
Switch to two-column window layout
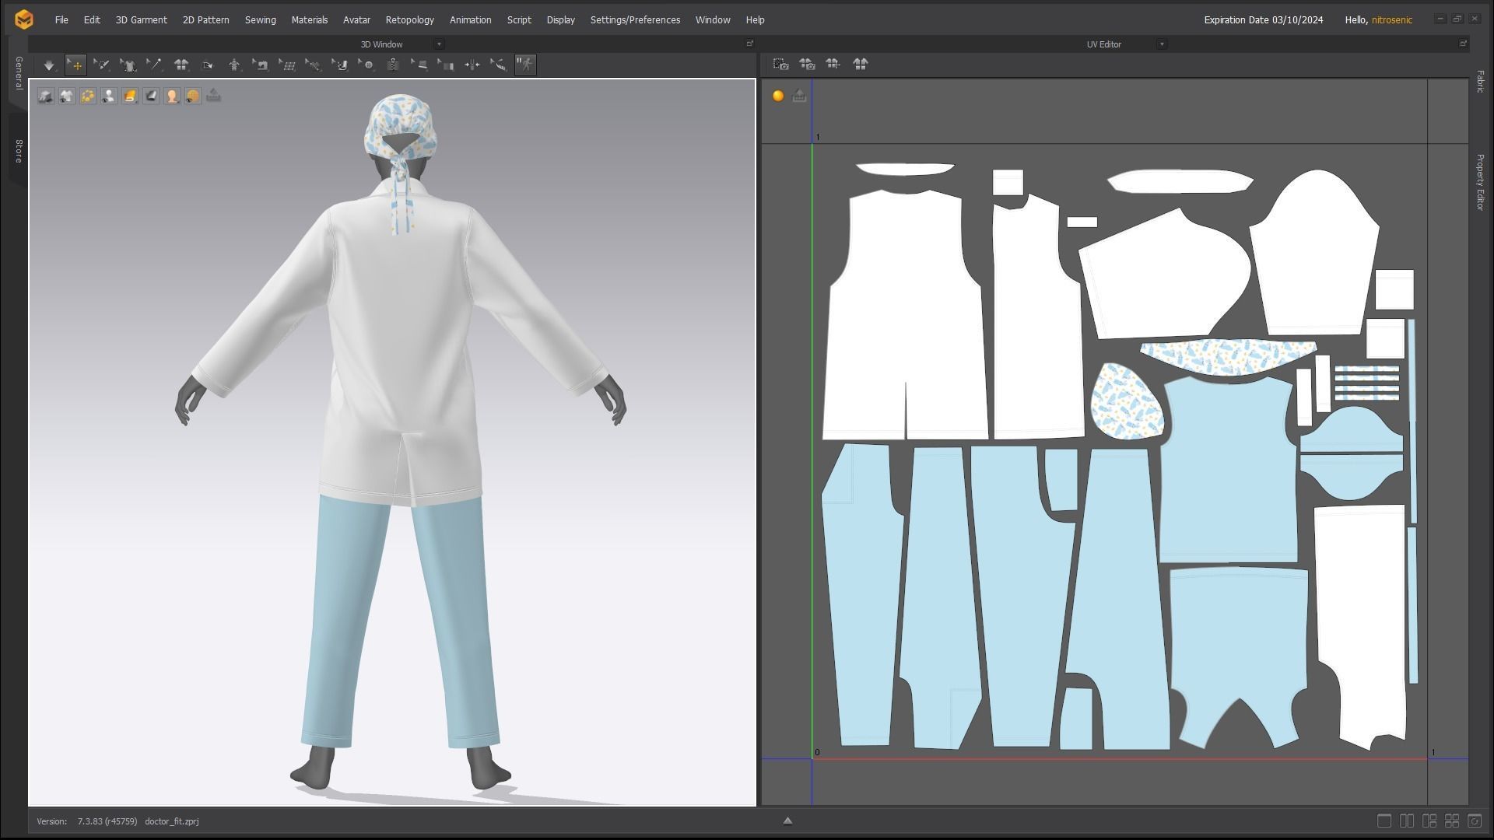(1407, 821)
